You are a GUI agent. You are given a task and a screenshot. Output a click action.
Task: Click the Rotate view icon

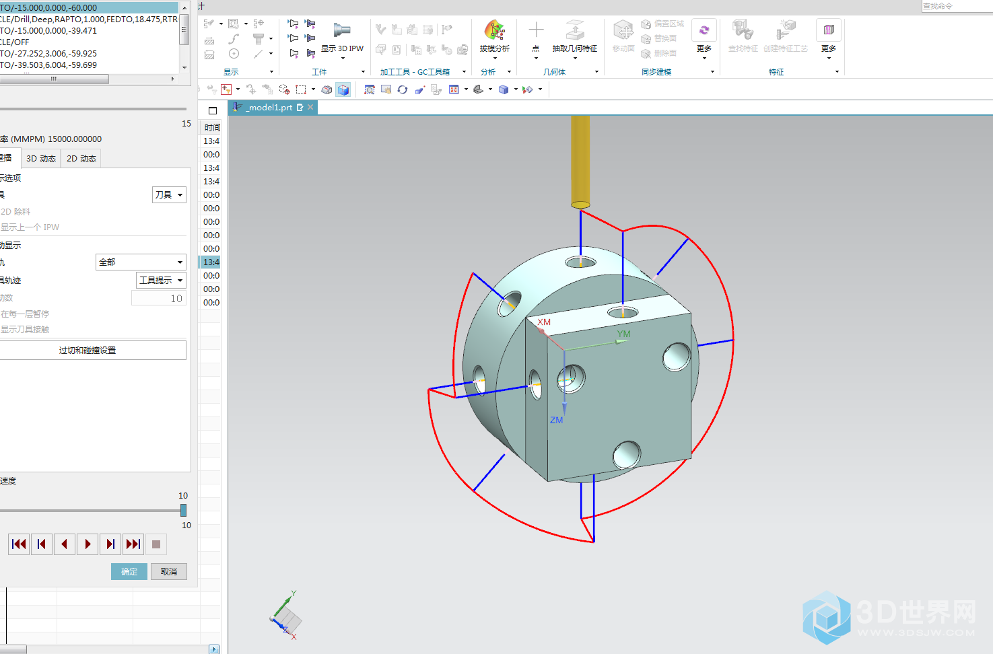click(x=403, y=89)
